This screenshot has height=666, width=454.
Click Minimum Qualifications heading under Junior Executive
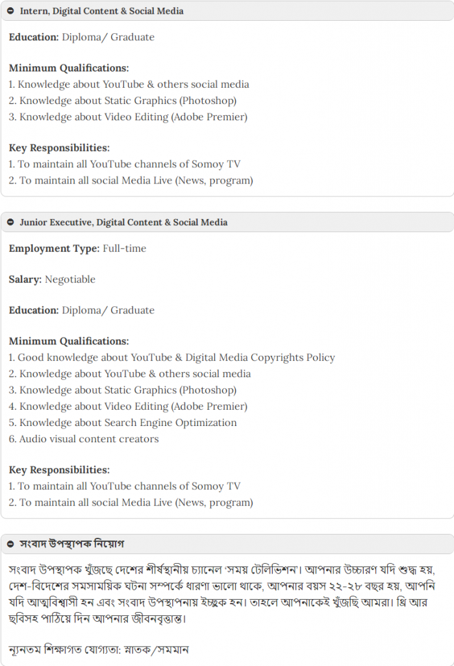coord(69,341)
